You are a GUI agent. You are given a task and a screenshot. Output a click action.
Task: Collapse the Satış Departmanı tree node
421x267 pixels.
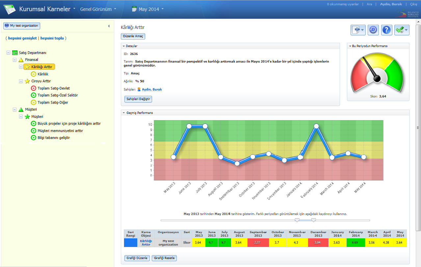tap(8, 53)
